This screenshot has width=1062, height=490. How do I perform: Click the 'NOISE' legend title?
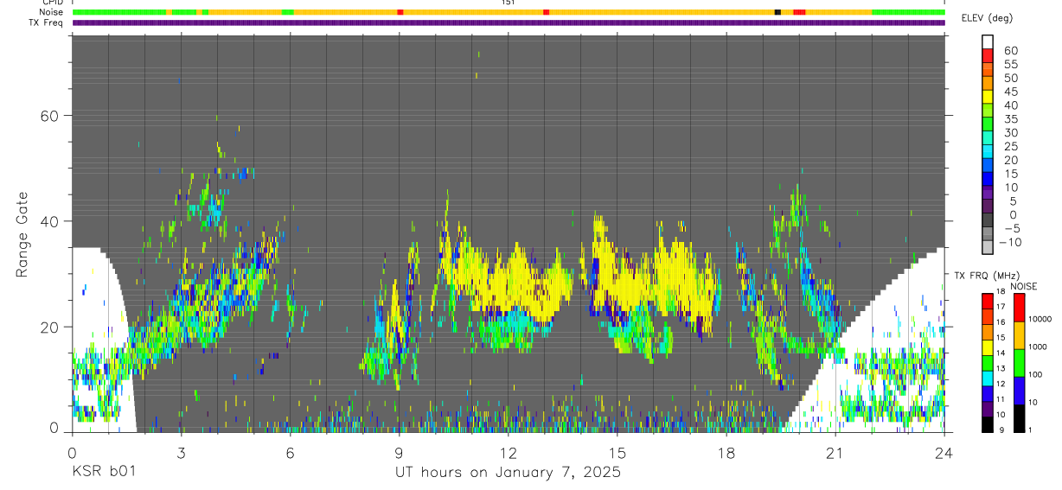1021,286
